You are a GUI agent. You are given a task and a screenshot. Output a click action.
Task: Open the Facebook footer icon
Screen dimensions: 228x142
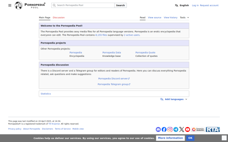[x=164, y=130]
